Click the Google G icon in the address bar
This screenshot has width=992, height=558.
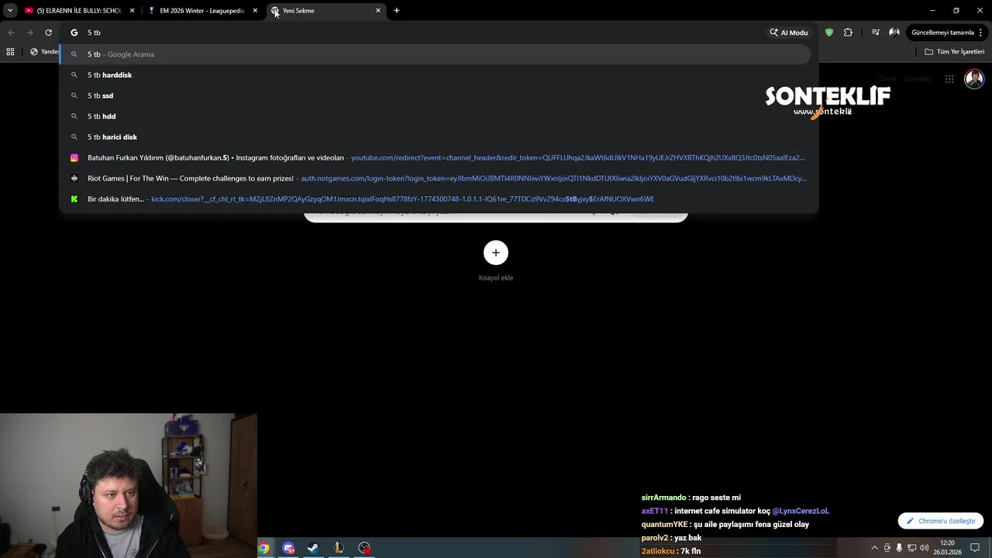[x=74, y=33]
